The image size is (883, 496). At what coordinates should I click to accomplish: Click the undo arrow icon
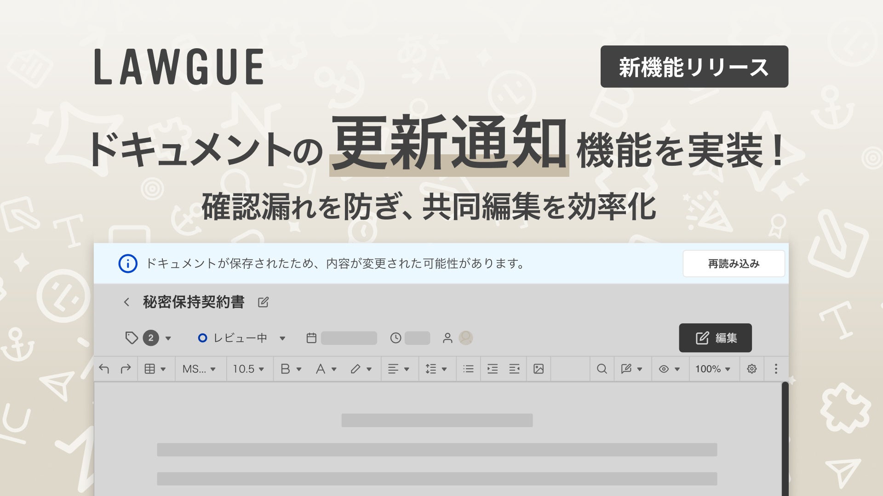pyautogui.click(x=104, y=369)
